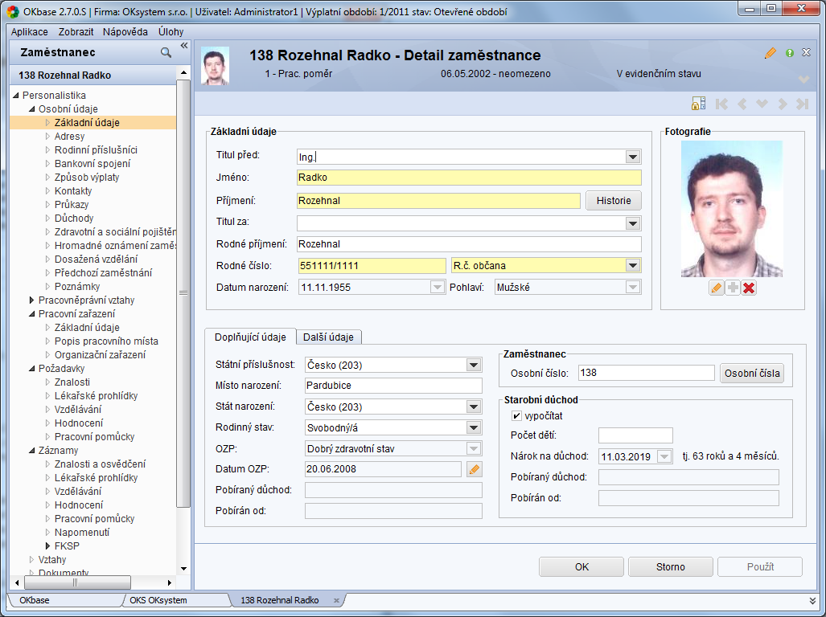The height and width of the screenshot is (617, 826).
Task: Expand the Pracovněprávní vztahy node
Action: point(31,300)
